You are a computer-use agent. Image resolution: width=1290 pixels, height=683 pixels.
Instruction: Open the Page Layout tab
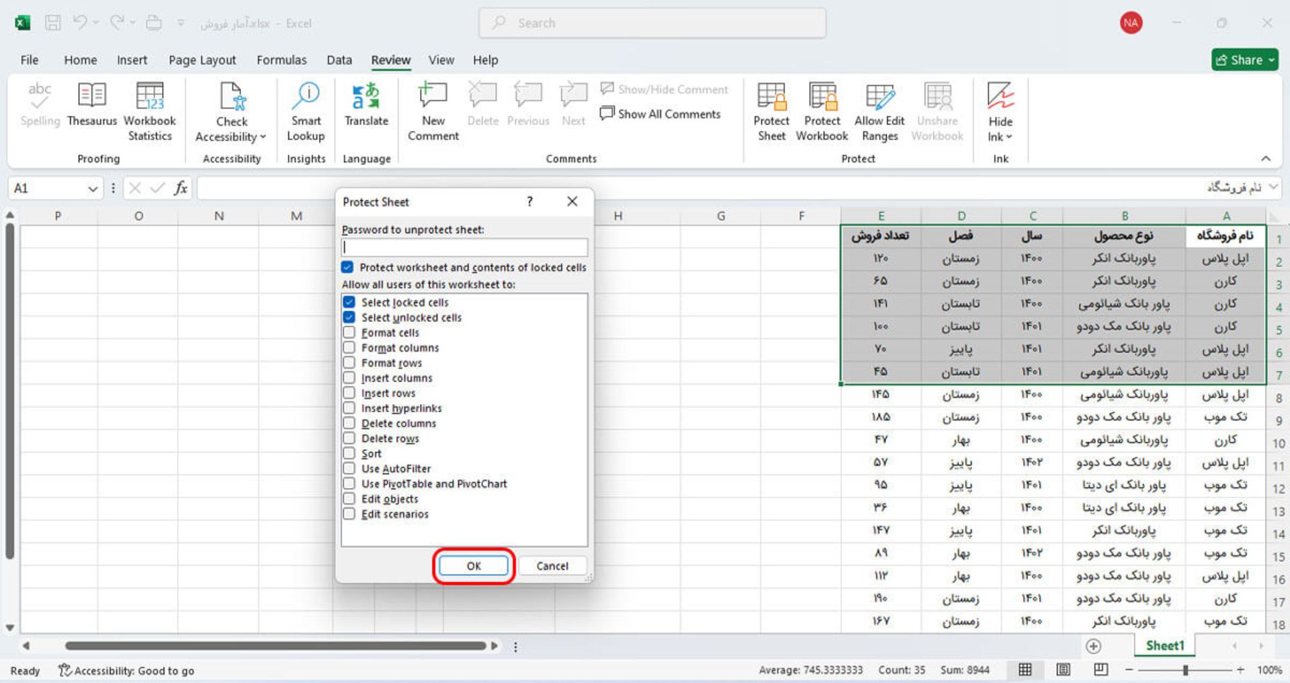(x=202, y=60)
